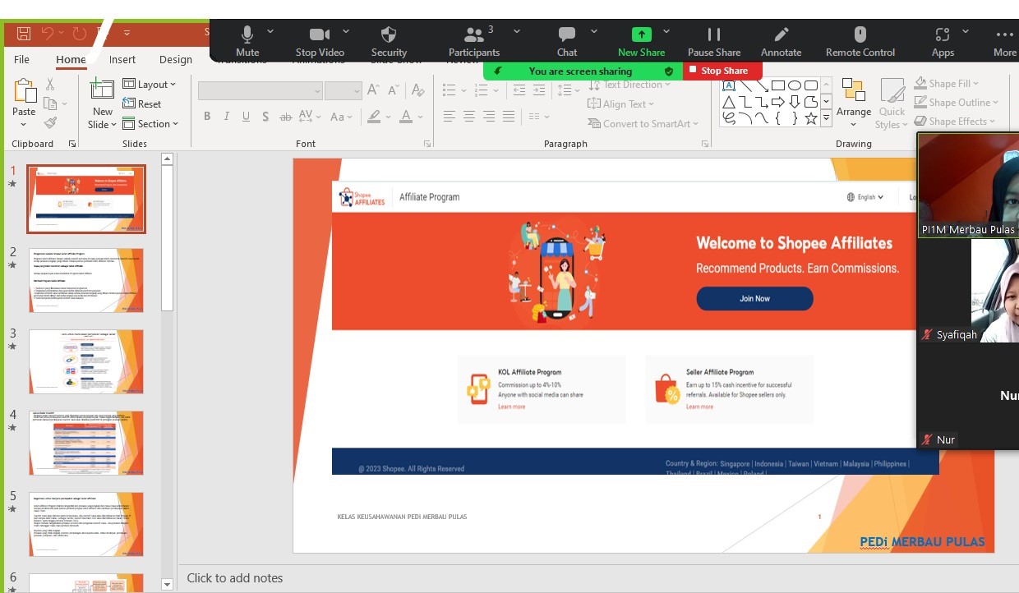
Task: Toggle Stop Video camera button
Action: click(x=319, y=34)
